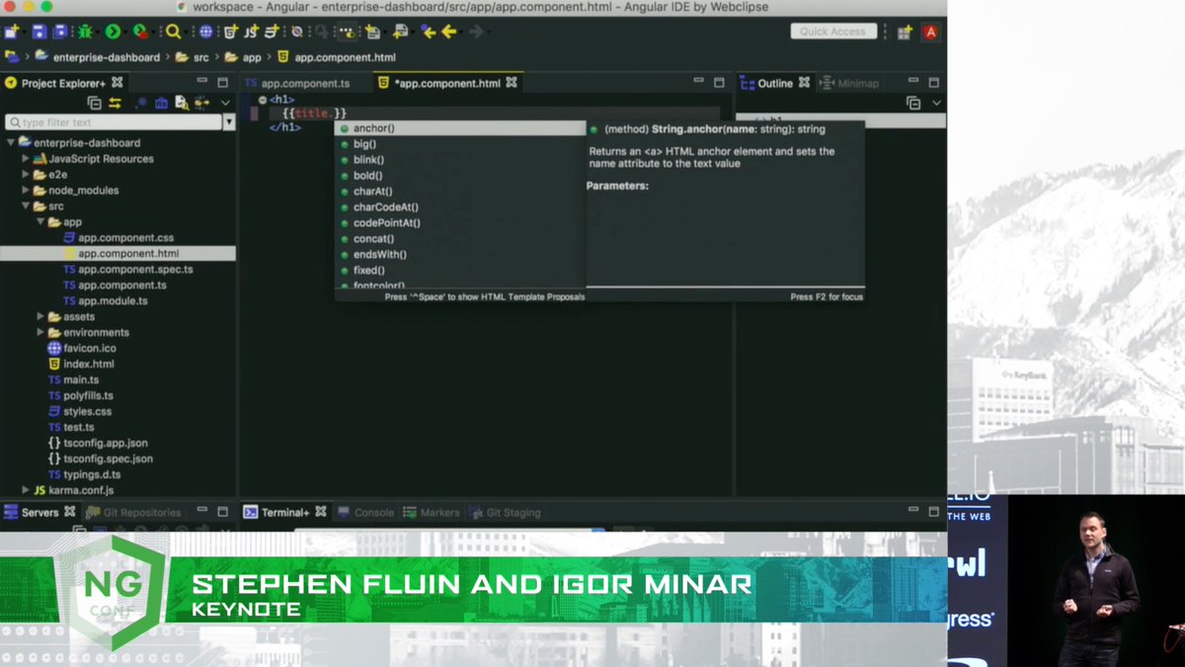Click the last edit location arrow icon
Screen dimensions: 1185x667
[428, 32]
